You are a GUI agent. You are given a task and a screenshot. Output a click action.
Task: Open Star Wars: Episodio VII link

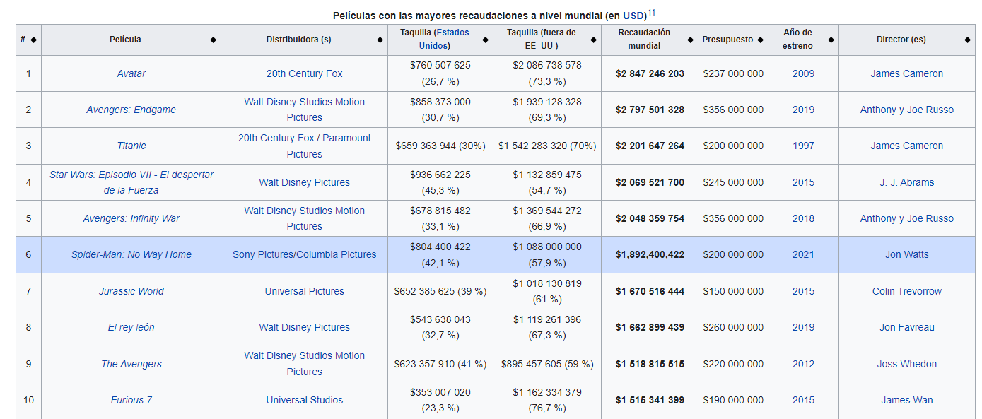click(131, 182)
